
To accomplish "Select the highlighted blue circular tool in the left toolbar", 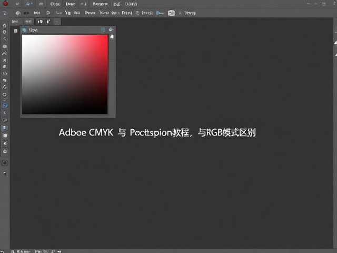I will pos(5,105).
